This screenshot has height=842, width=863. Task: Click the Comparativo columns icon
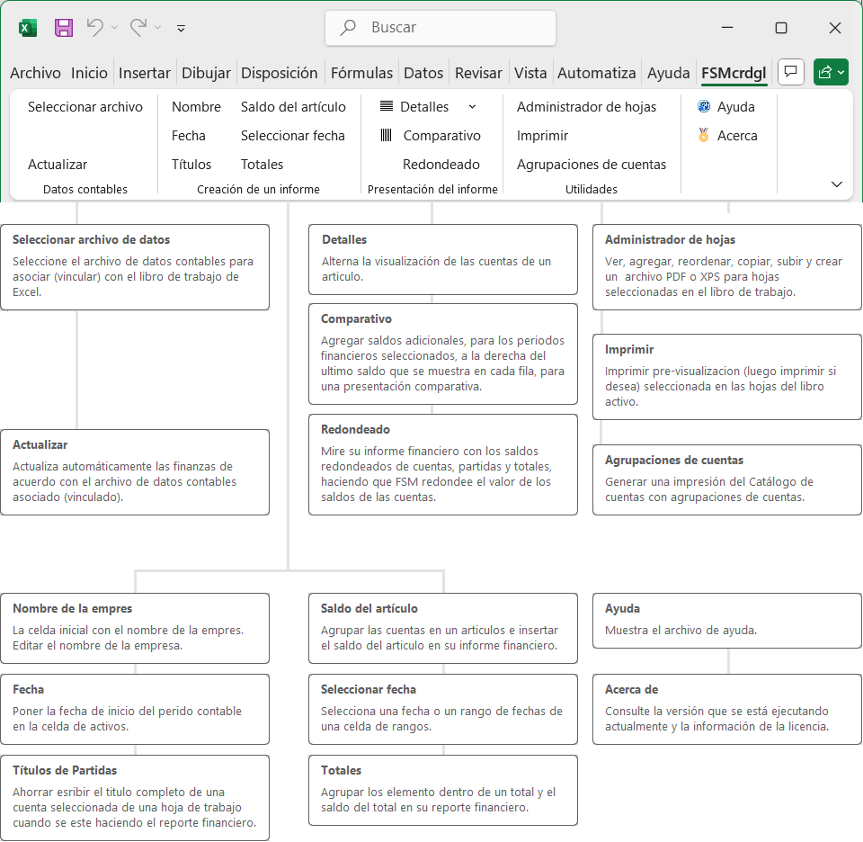click(387, 136)
